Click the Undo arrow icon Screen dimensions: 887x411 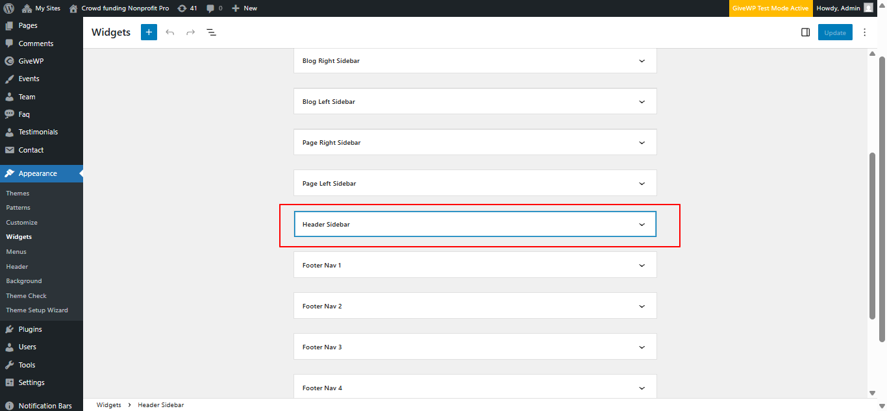click(x=170, y=32)
